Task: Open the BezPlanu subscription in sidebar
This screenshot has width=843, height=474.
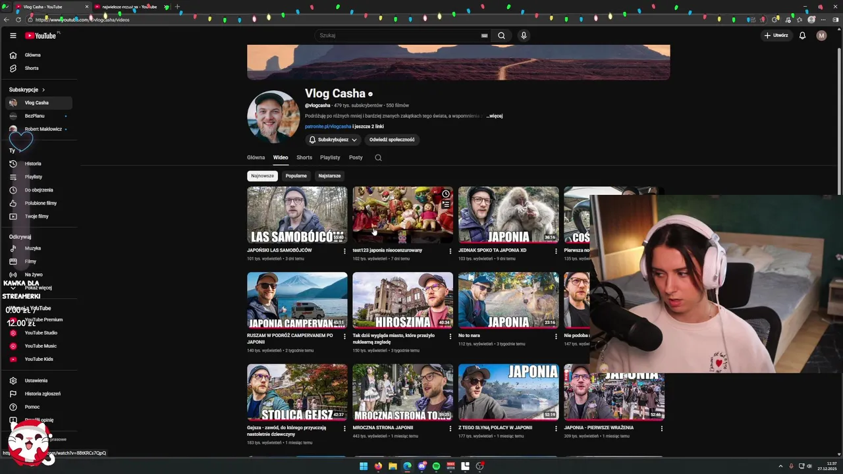Action: 39,116
